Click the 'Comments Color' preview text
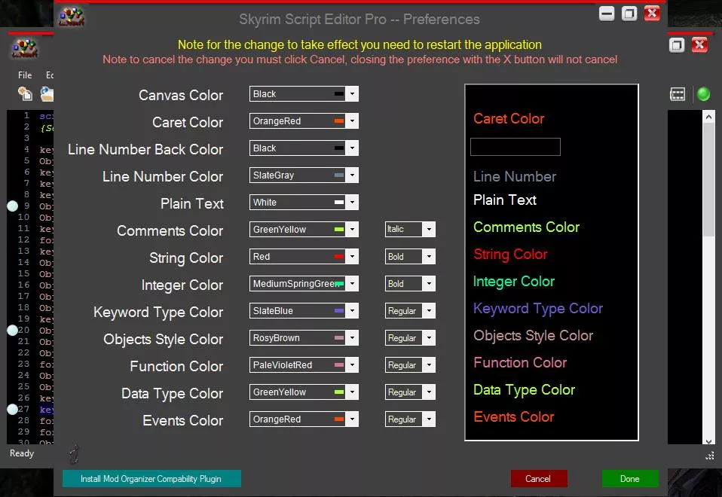This screenshot has width=722, height=497. 526,227
